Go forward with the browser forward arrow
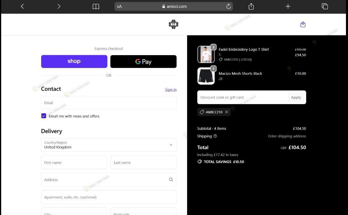This screenshot has height=215, width=348. pos(59,6)
